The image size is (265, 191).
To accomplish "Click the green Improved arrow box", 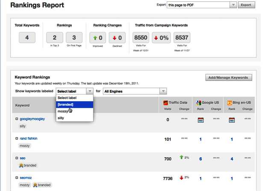I will click(98, 38).
